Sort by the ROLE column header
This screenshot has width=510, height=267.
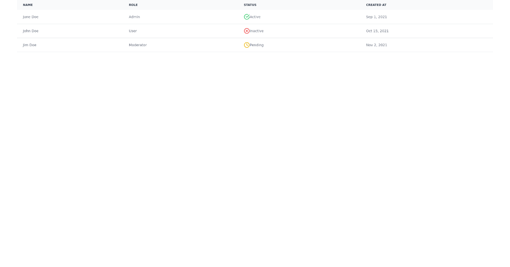133,5
